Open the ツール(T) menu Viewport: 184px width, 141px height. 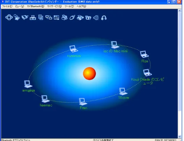click(69, 6)
